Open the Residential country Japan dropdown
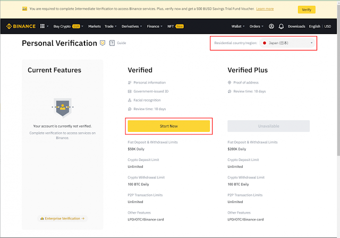 point(287,43)
